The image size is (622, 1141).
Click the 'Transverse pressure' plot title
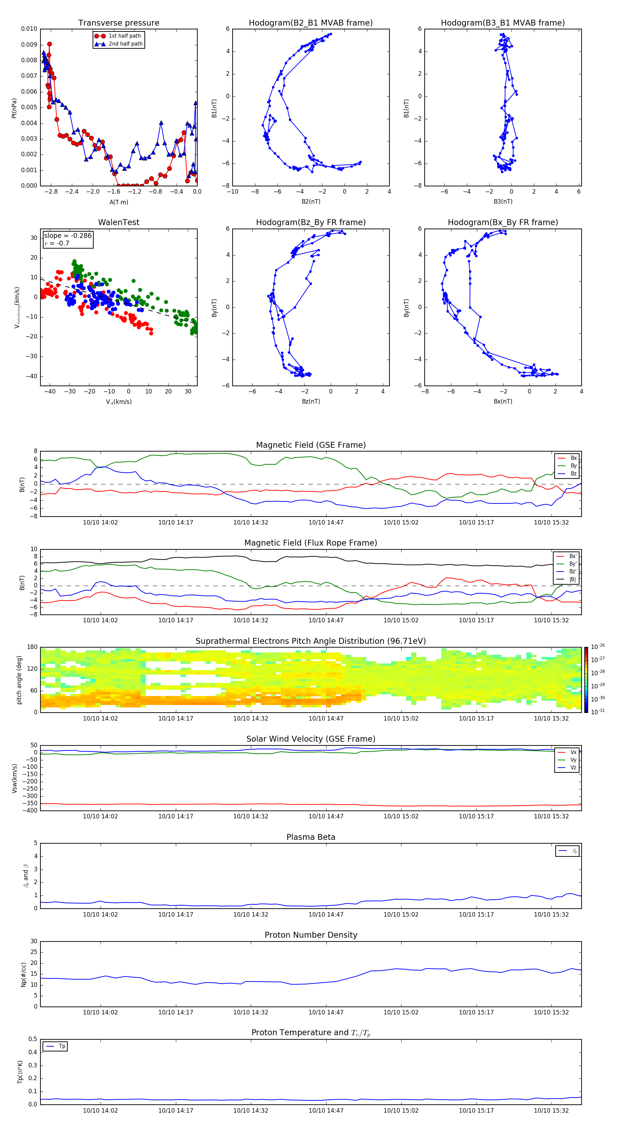tap(119, 22)
